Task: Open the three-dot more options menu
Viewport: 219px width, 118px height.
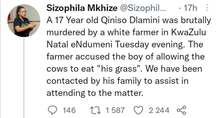Action: [x=207, y=8]
